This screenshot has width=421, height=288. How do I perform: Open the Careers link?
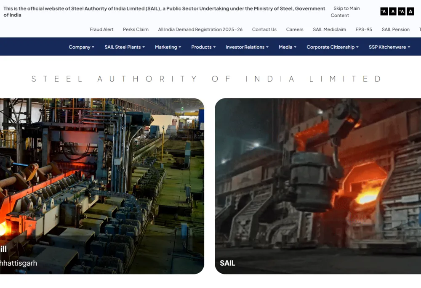coord(295,29)
